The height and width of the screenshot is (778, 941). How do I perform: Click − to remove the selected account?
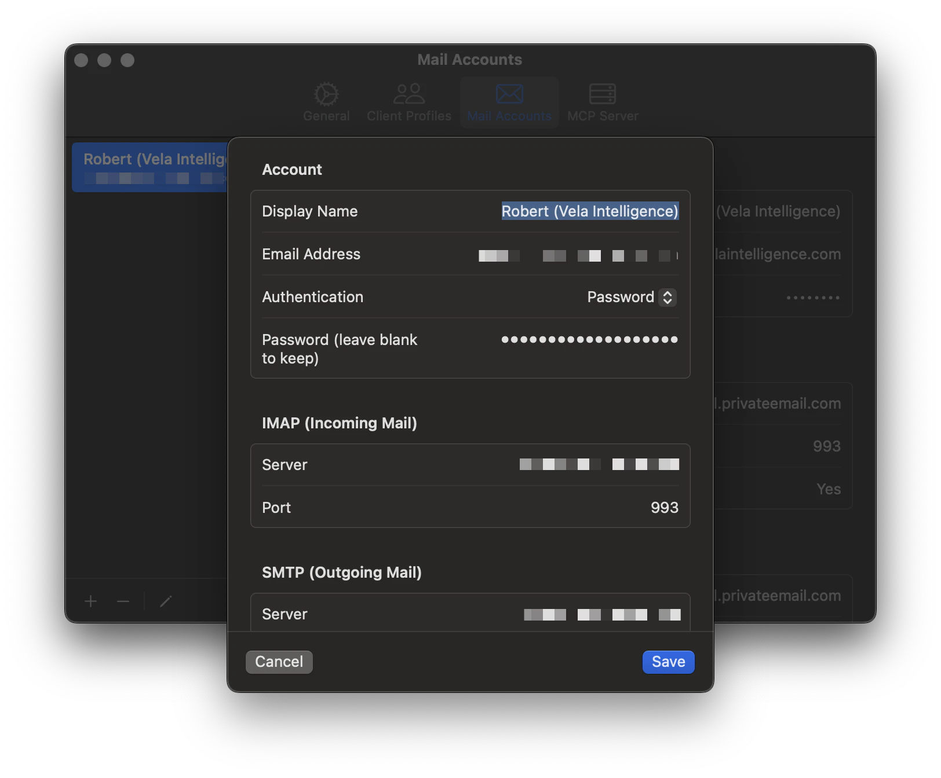[x=122, y=601]
